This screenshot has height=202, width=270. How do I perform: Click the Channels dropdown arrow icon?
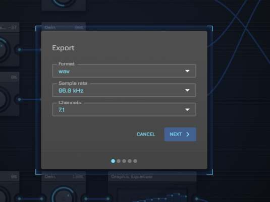(x=187, y=109)
